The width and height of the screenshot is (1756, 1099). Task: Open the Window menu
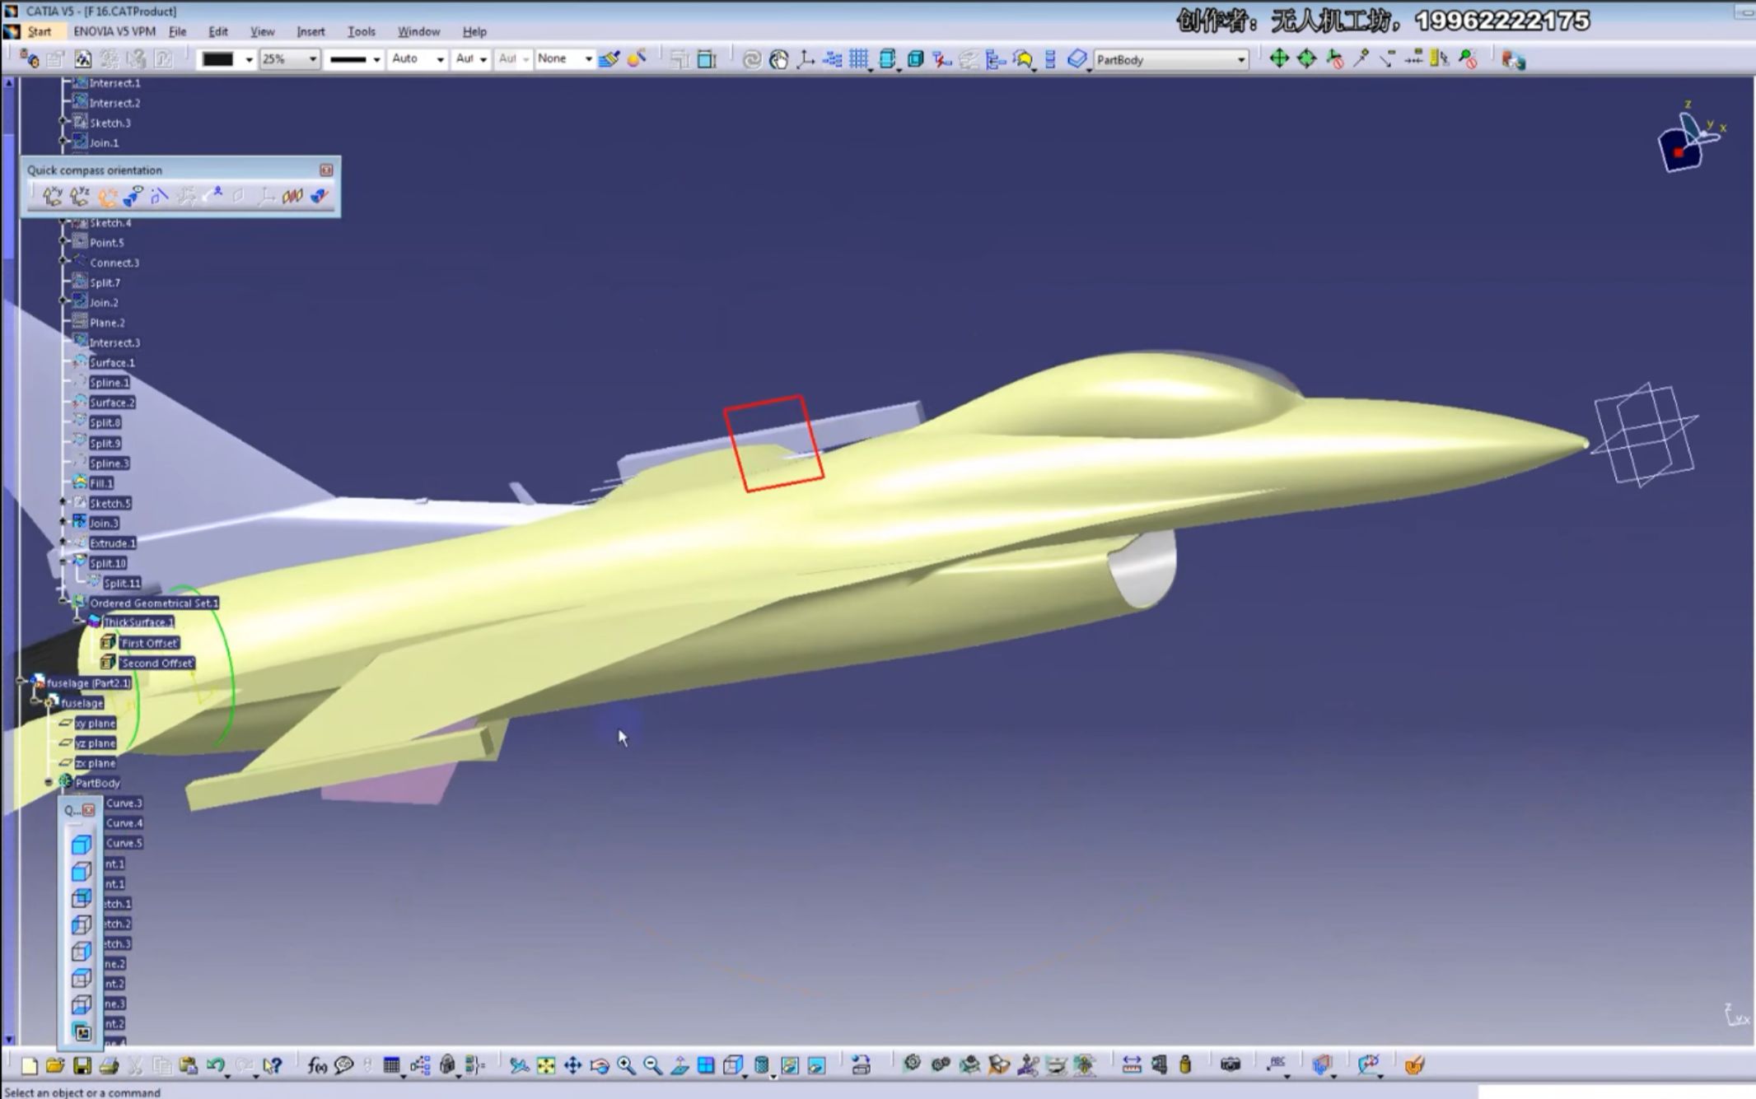point(418,31)
